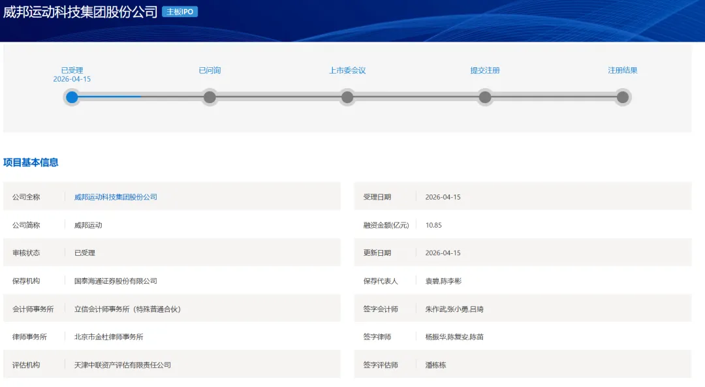
Task: Click the financing amount 10.85
Action: (x=433, y=225)
